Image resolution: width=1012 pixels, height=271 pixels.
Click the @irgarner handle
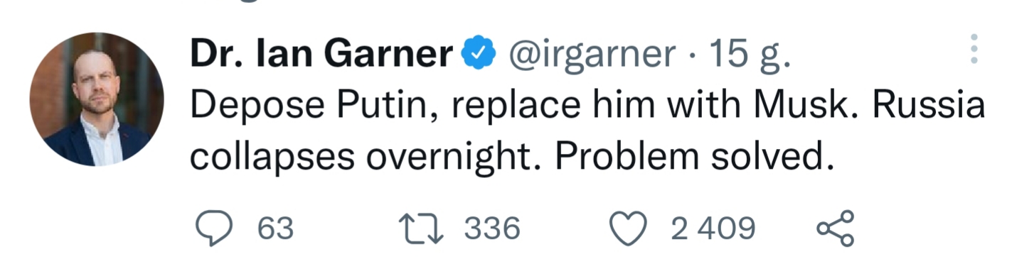point(590,53)
